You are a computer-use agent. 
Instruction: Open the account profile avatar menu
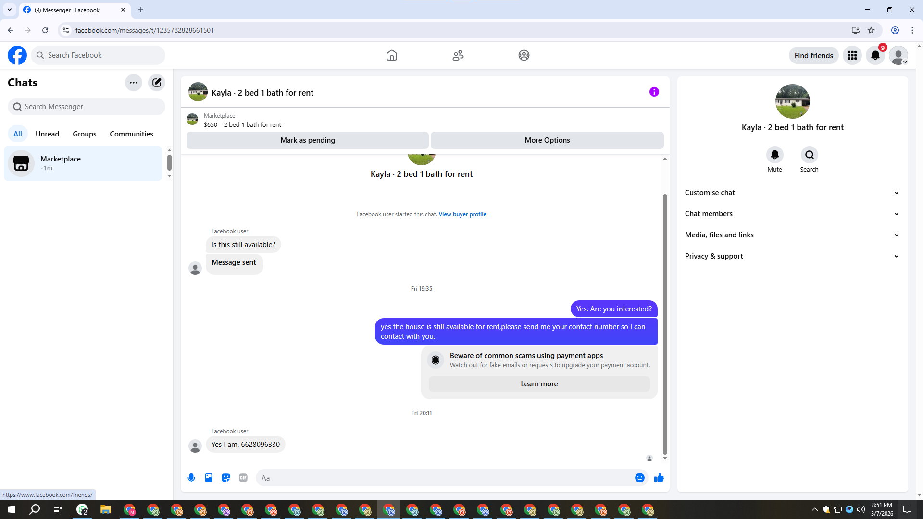pos(898,55)
